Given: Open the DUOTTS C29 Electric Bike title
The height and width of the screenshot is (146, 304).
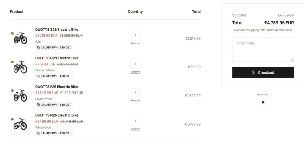Looking at the screenshot, I should click(57, 58).
